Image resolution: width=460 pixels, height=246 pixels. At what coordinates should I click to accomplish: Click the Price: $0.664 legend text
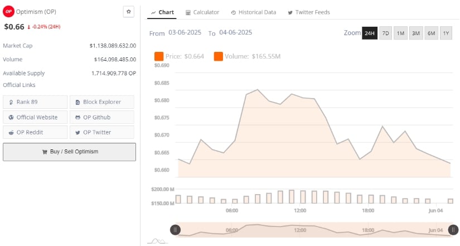(185, 56)
